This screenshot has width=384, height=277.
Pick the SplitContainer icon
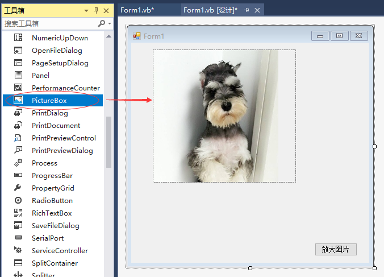(18, 263)
